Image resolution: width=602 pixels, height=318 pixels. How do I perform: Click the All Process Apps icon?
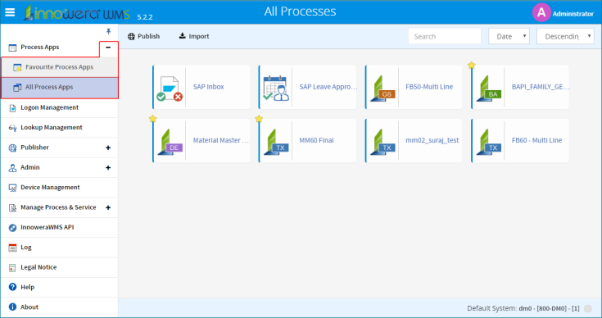pos(17,88)
